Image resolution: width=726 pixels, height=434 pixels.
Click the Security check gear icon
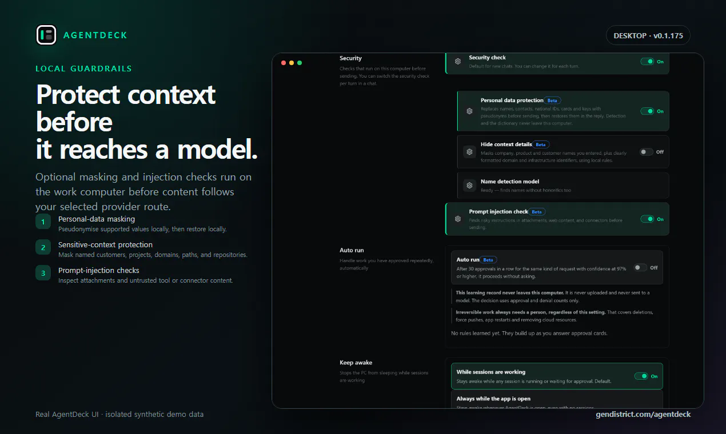pyautogui.click(x=458, y=62)
